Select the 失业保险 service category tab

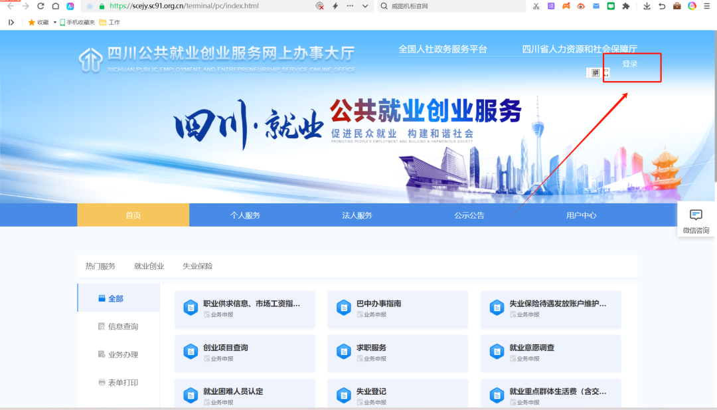pyautogui.click(x=197, y=266)
